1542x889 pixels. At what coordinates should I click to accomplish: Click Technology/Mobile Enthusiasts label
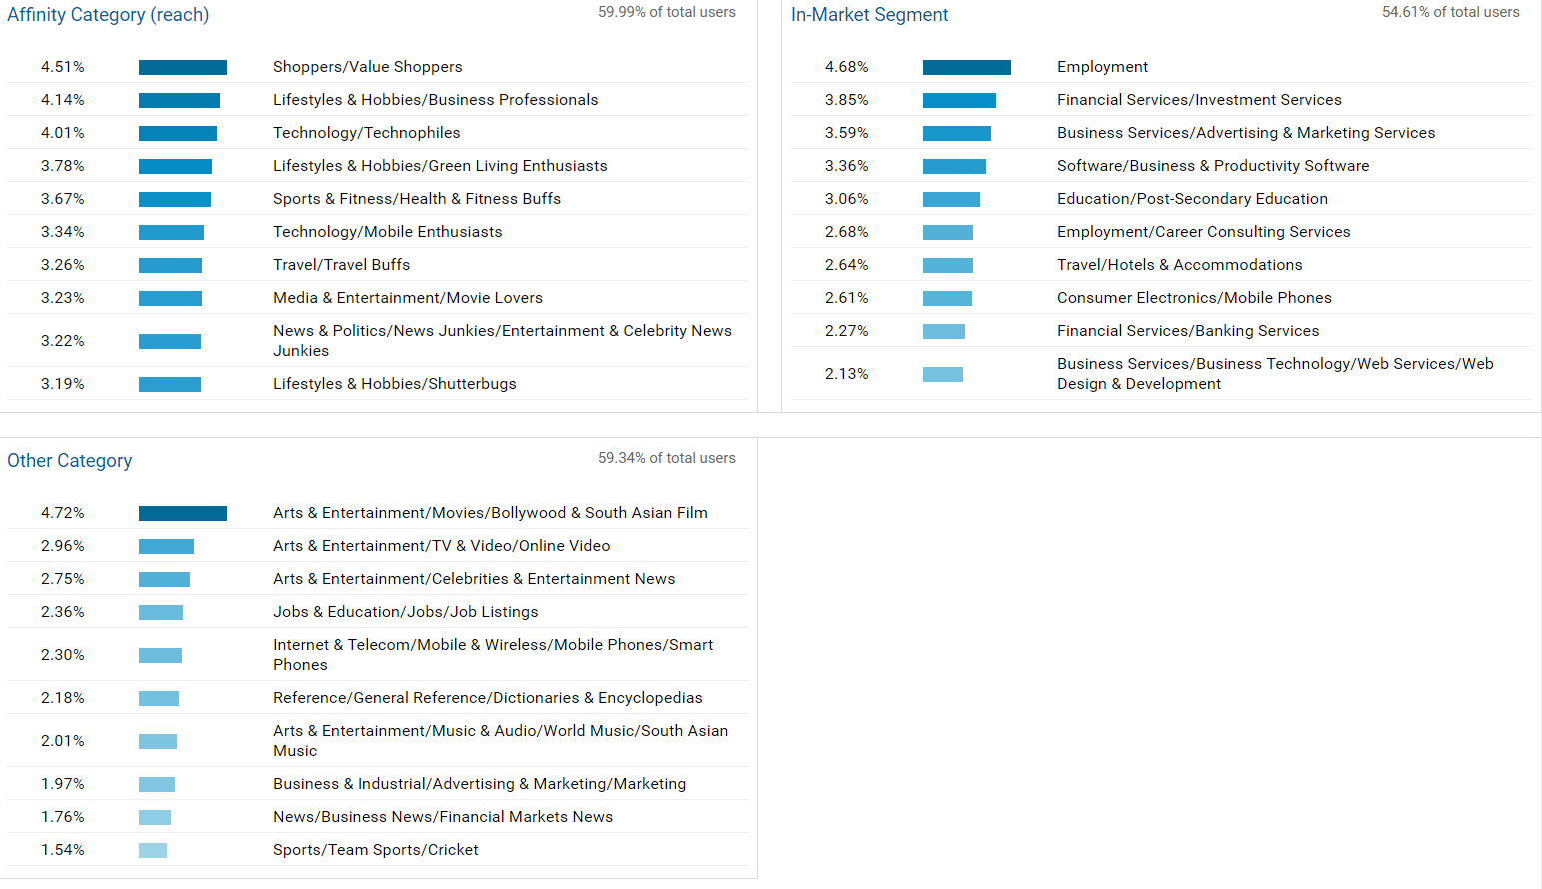[388, 232]
